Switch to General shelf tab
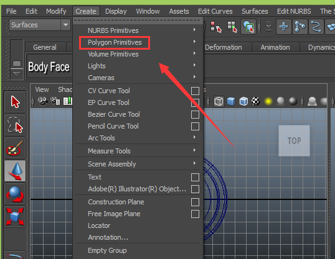 45,47
